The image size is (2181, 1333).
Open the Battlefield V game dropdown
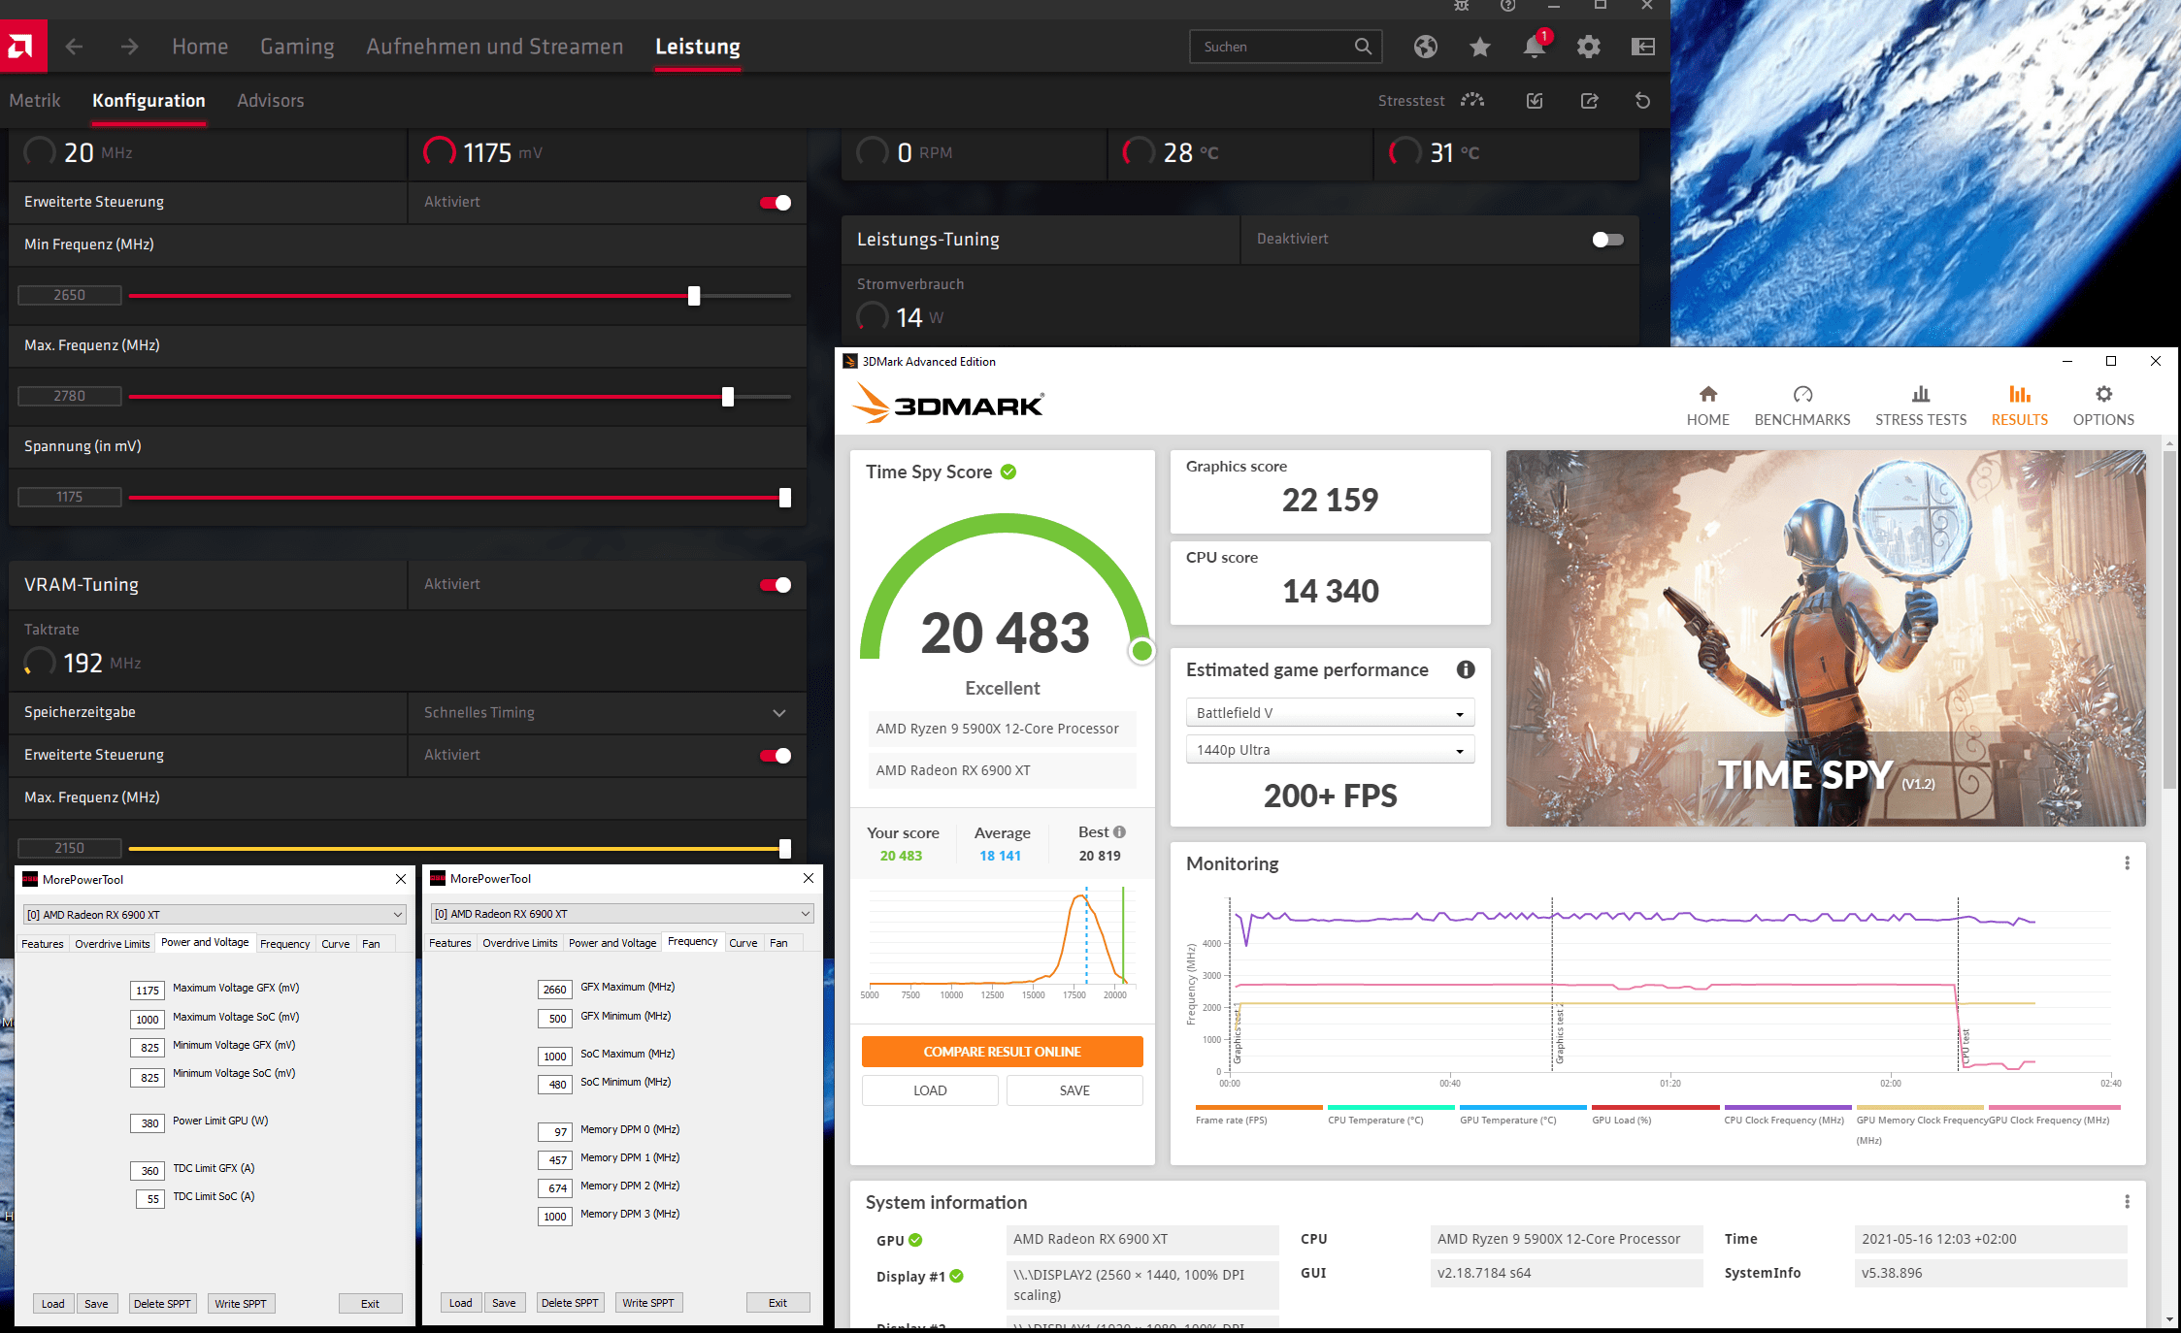[1330, 713]
